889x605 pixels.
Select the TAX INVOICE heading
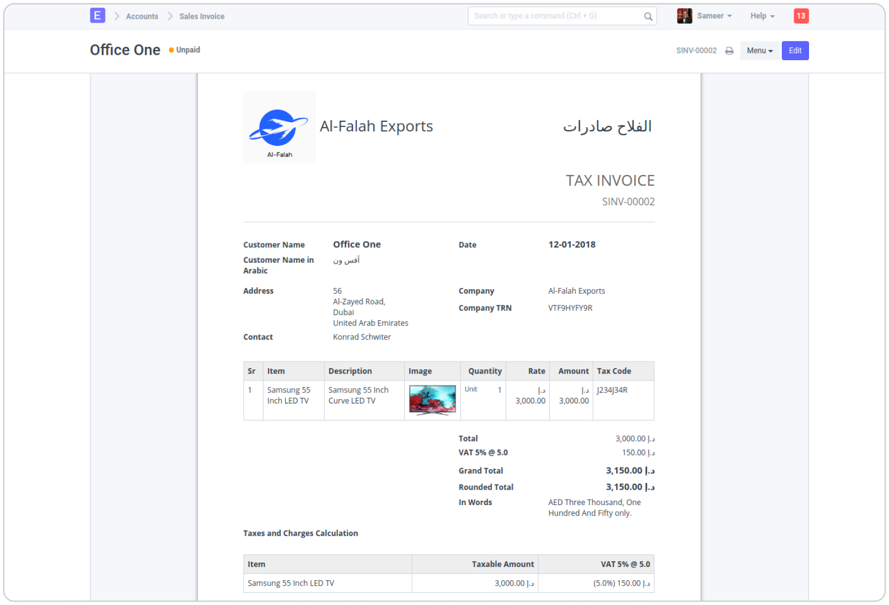[x=610, y=181]
